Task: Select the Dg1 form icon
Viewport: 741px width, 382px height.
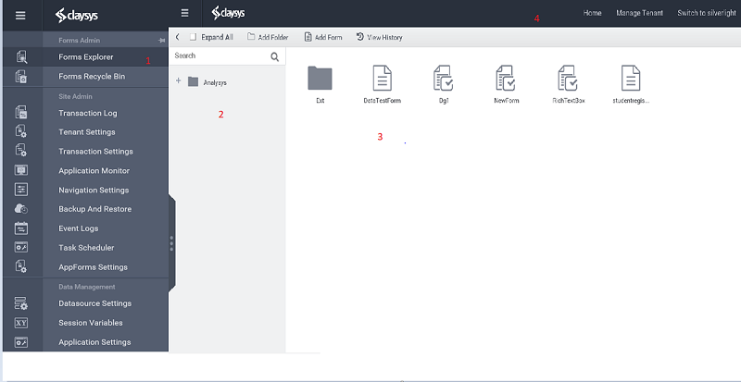Action: 444,78
